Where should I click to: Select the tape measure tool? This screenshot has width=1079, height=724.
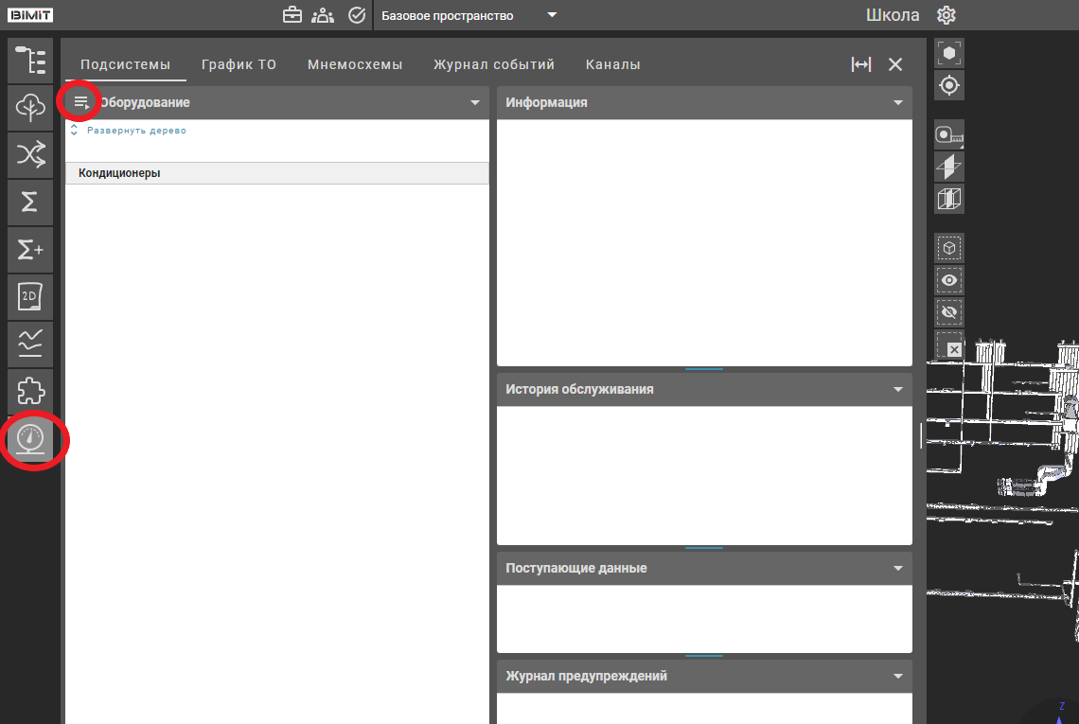(x=948, y=135)
